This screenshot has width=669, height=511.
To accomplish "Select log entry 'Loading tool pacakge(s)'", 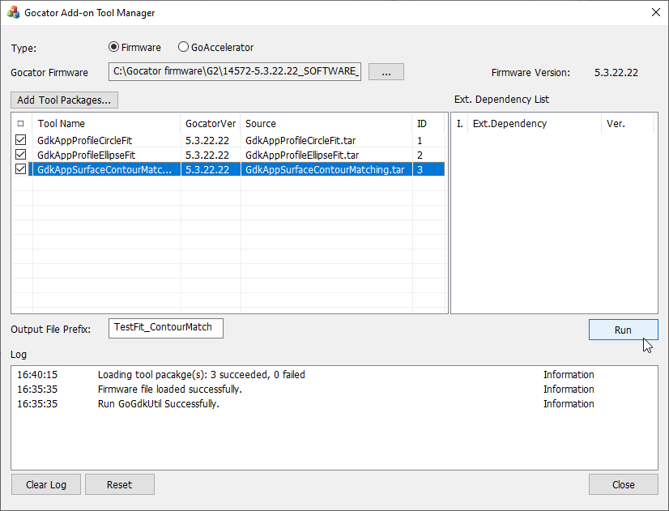I will pyautogui.click(x=202, y=374).
